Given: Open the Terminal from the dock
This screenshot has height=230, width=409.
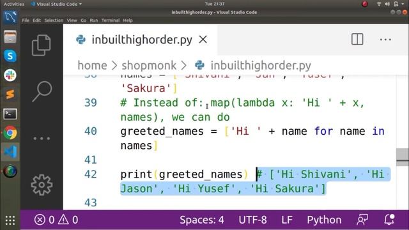Looking at the screenshot, I should click(x=10, y=114).
